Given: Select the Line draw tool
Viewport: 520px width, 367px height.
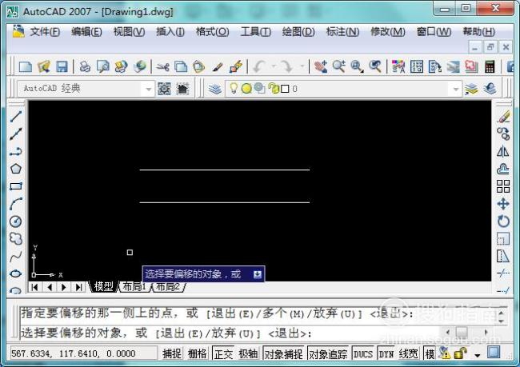Looking at the screenshot, I should click(16, 117).
